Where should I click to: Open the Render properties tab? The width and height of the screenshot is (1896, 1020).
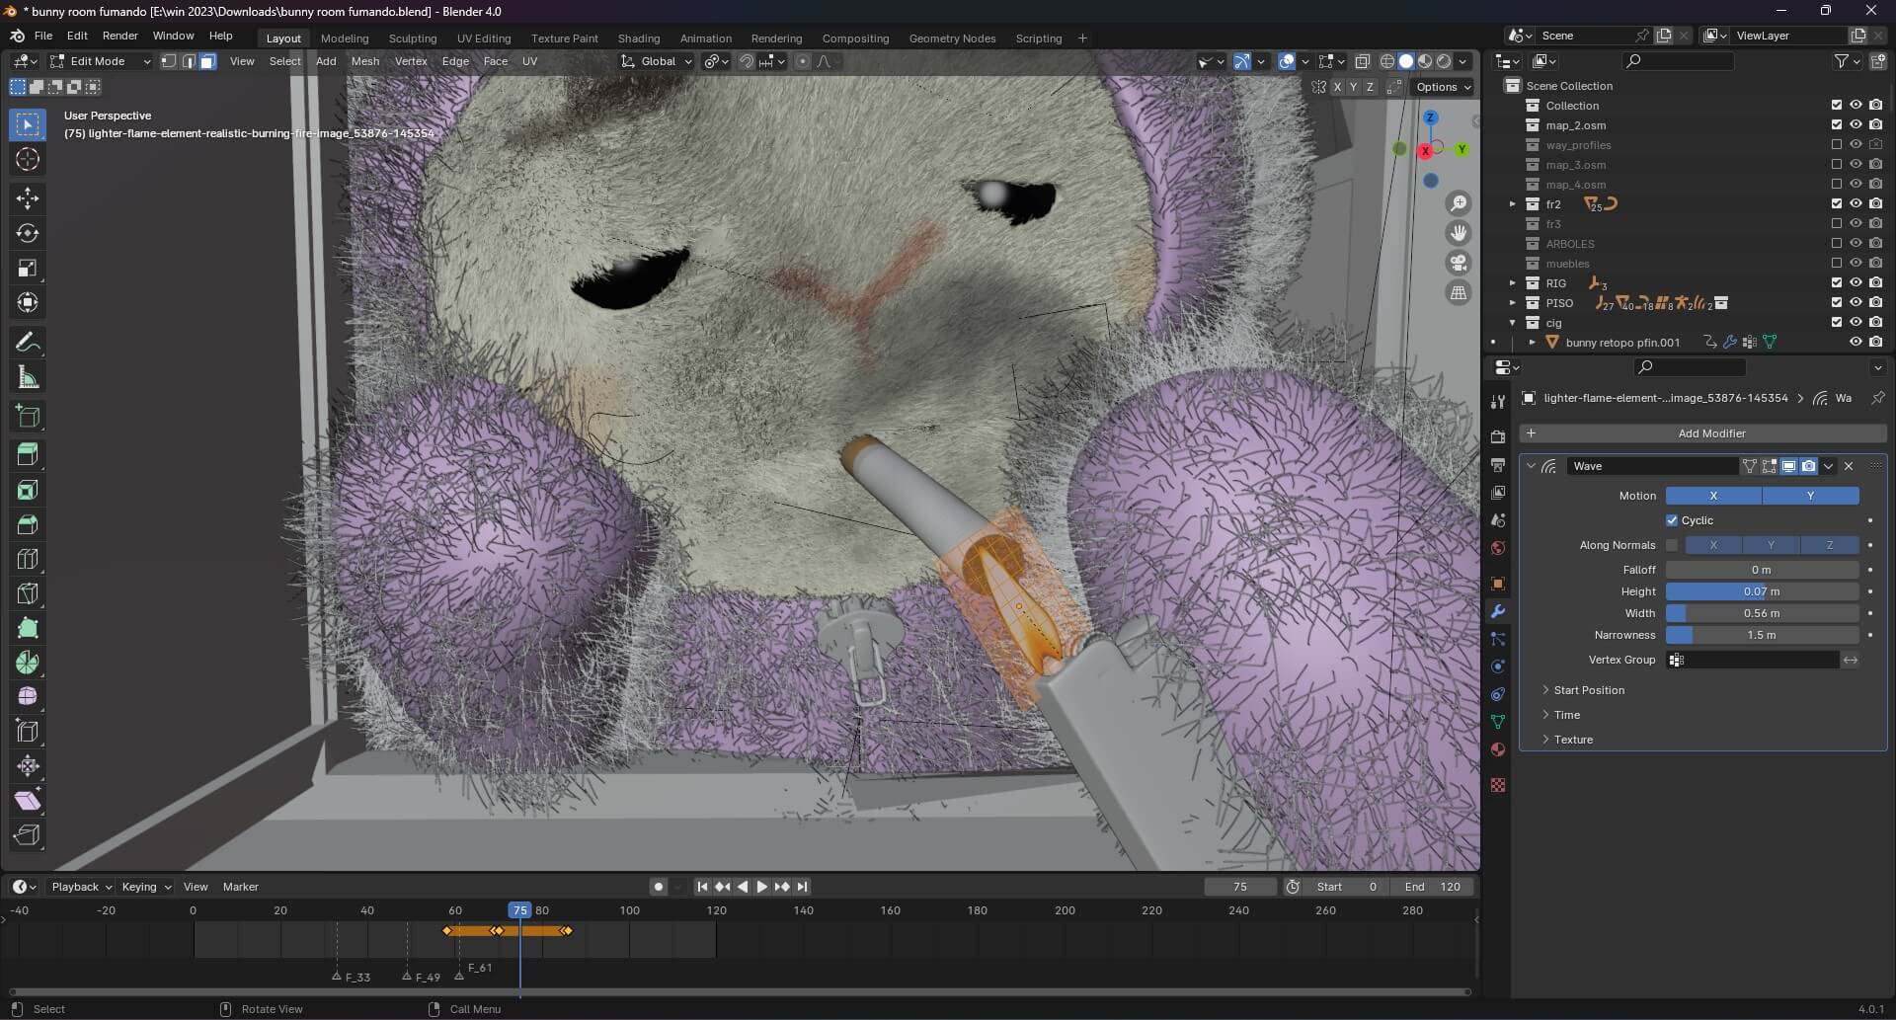[1498, 437]
